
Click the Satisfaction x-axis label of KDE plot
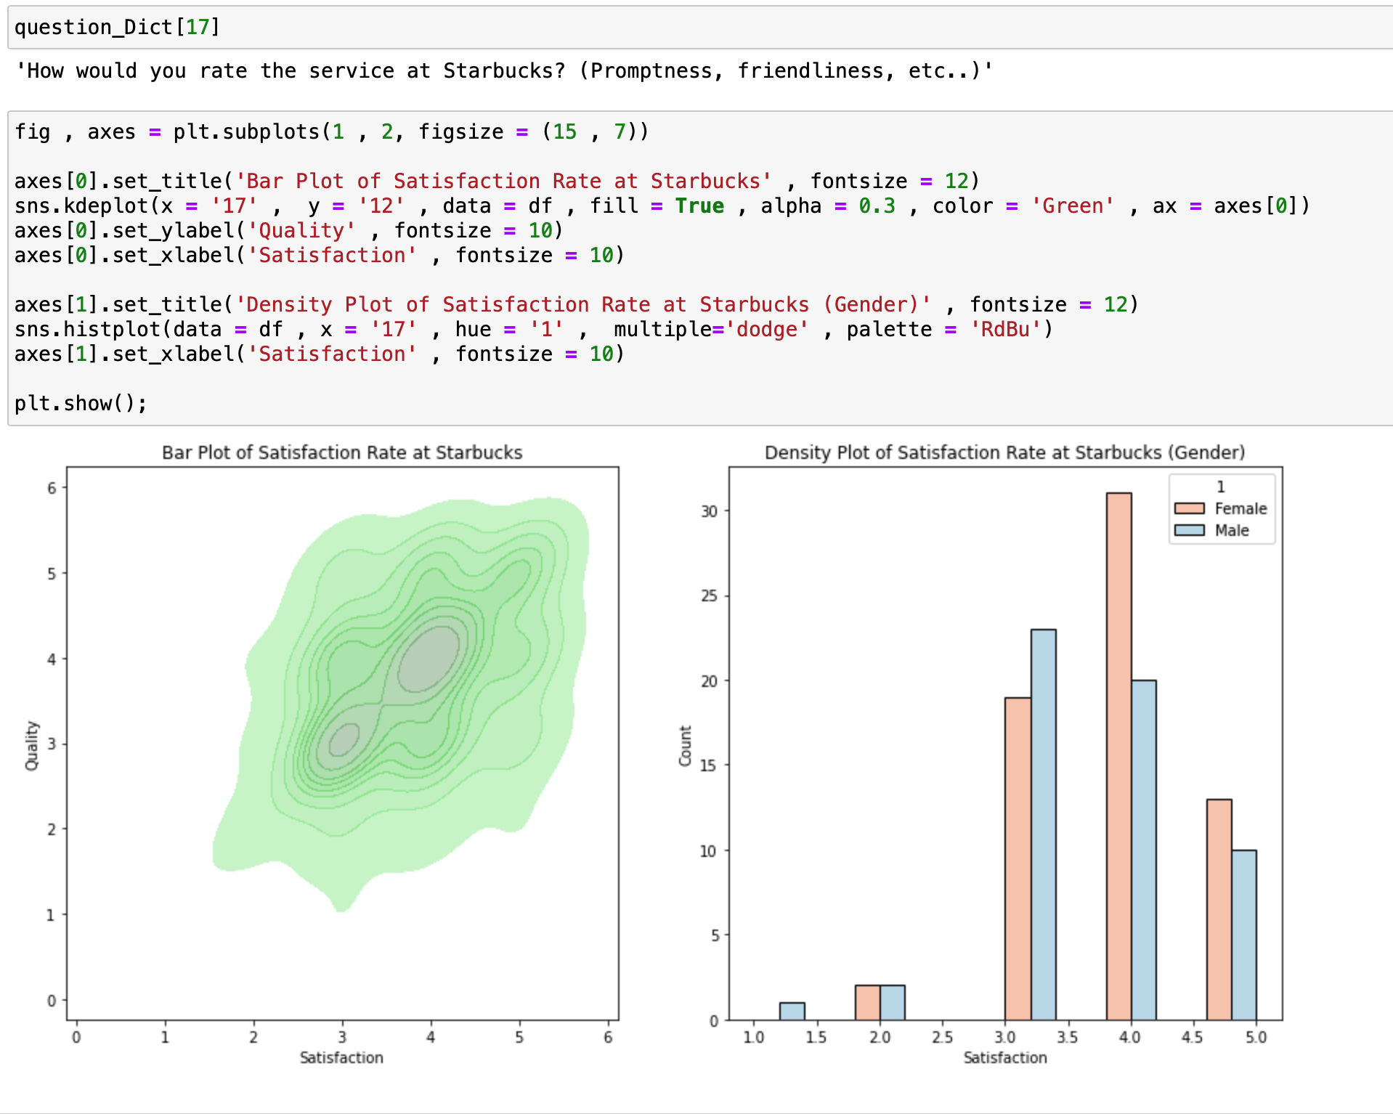tap(341, 1057)
